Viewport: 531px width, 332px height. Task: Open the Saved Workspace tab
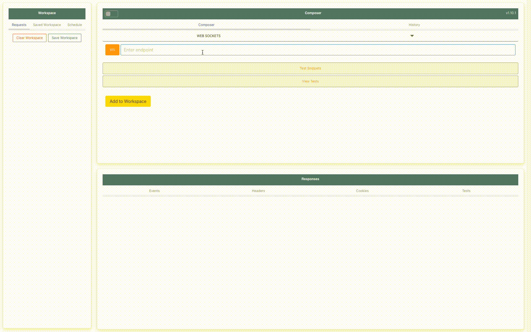47,25
